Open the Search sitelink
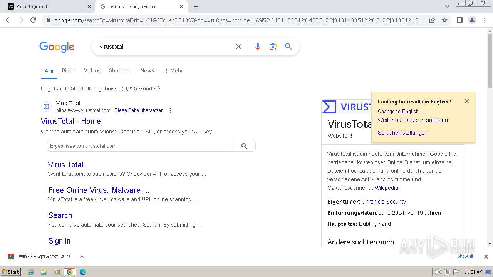 [x=60, y=215]
